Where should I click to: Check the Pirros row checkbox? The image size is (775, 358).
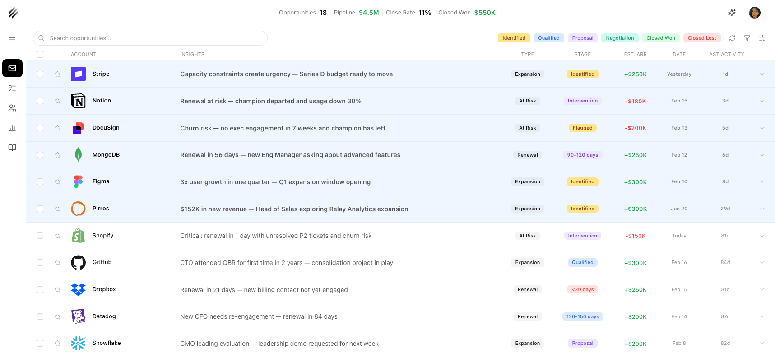pos(40,209)
